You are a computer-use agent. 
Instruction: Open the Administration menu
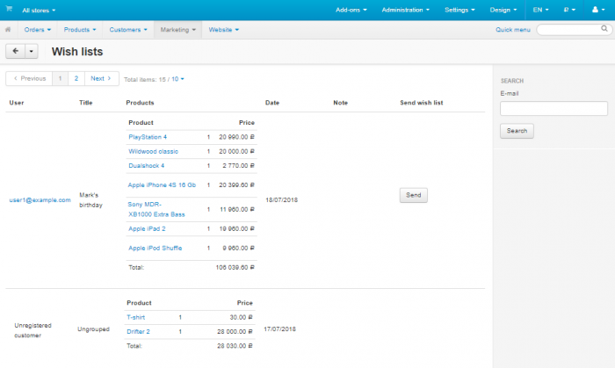[x=406, y=10]
